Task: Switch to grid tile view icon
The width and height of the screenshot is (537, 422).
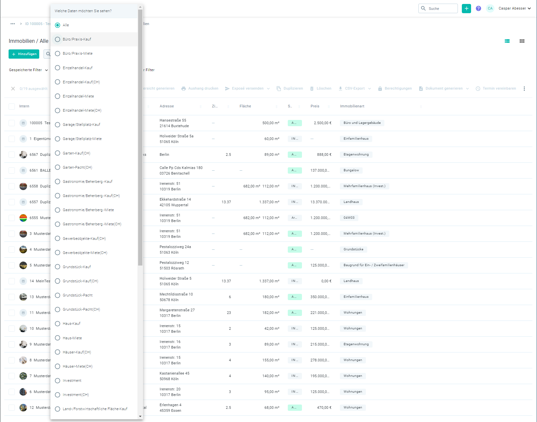Action: (522, 41)
